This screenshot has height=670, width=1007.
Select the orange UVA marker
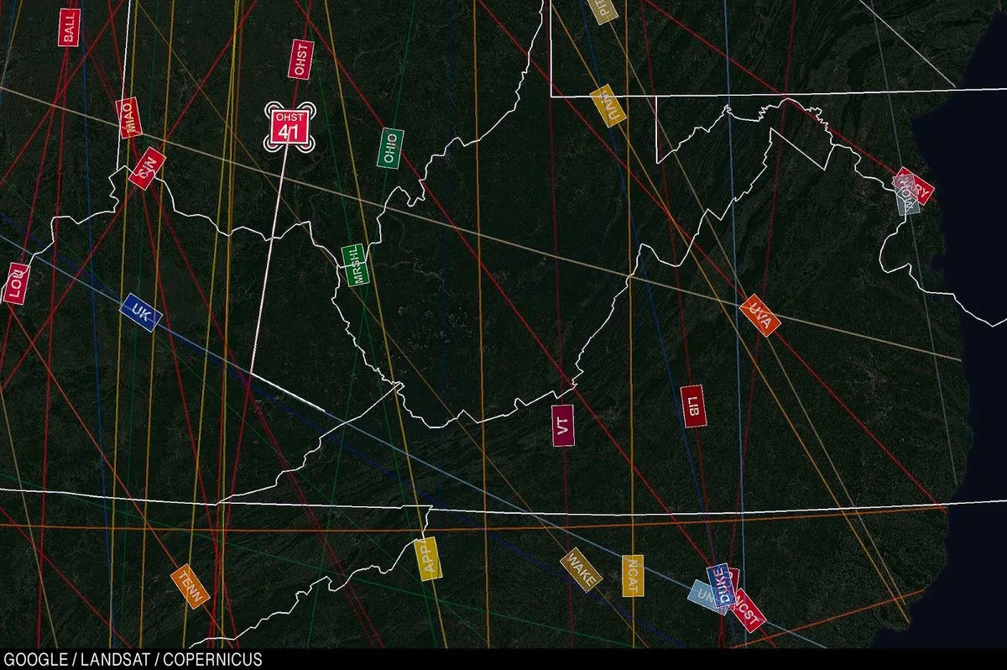point(760,316)
